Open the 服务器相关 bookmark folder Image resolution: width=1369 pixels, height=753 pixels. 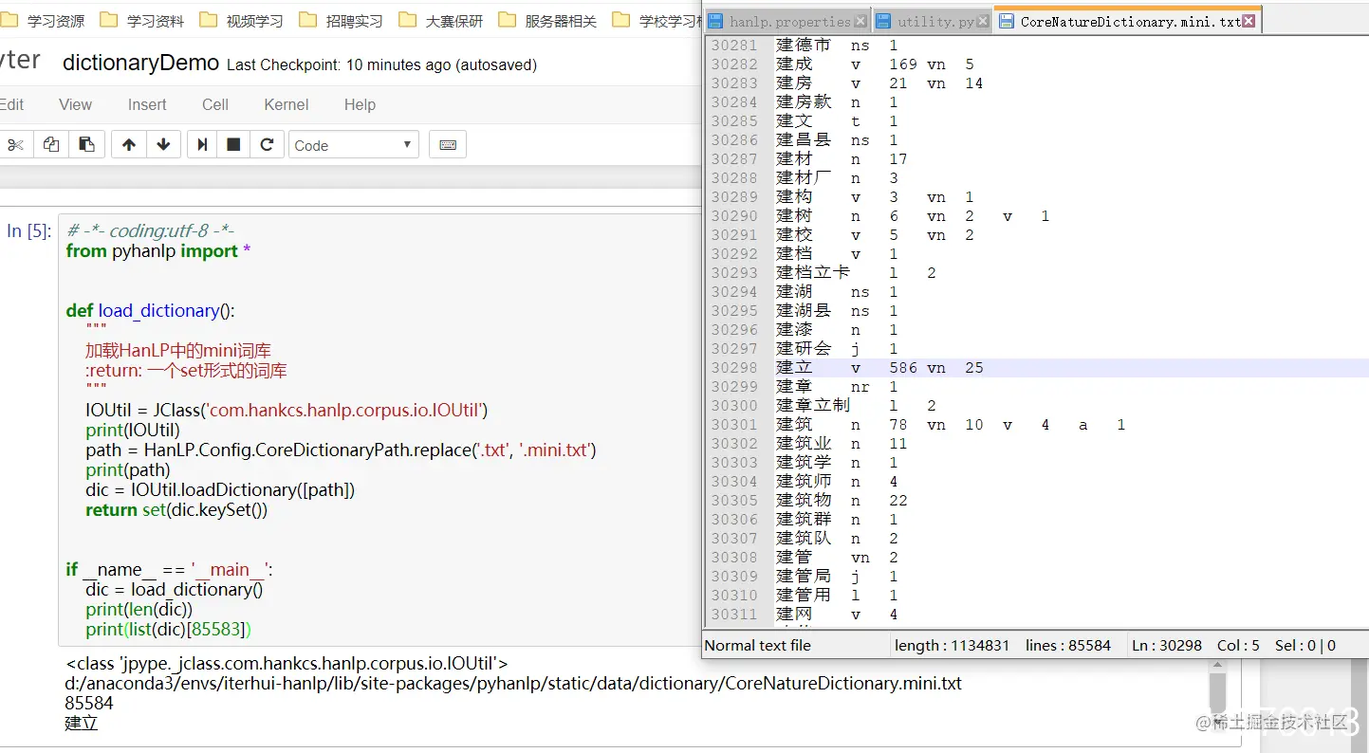click(x=547, y=20)
